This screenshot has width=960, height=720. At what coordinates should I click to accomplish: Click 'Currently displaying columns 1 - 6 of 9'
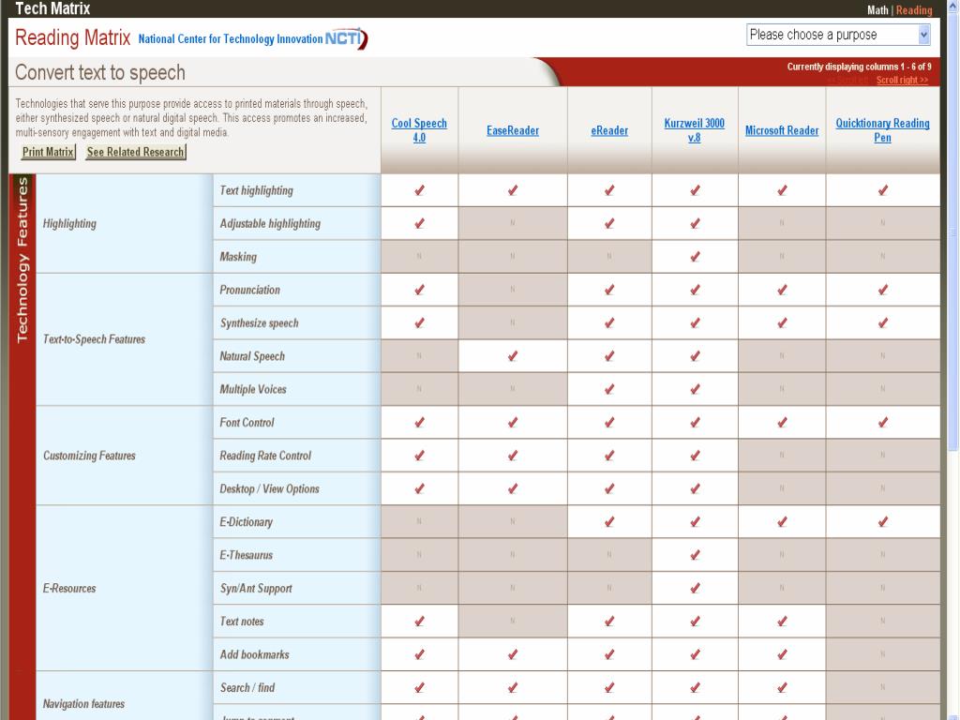point(859,67)
